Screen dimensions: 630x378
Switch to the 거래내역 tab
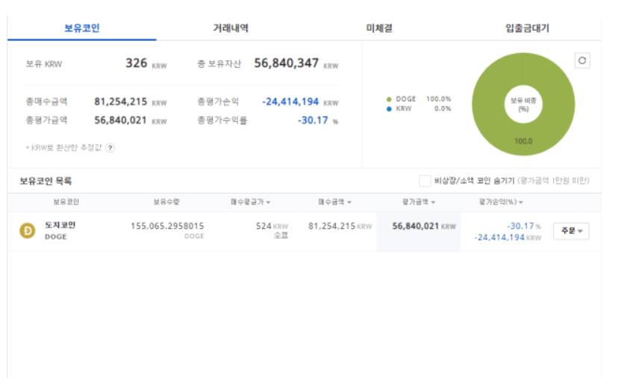(231, 28)
